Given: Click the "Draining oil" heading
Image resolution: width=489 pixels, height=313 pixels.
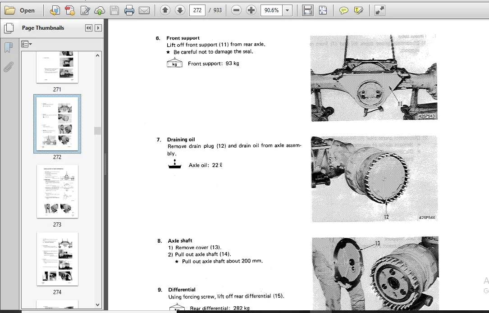Looking at the screenshot, I should point(181,139).
